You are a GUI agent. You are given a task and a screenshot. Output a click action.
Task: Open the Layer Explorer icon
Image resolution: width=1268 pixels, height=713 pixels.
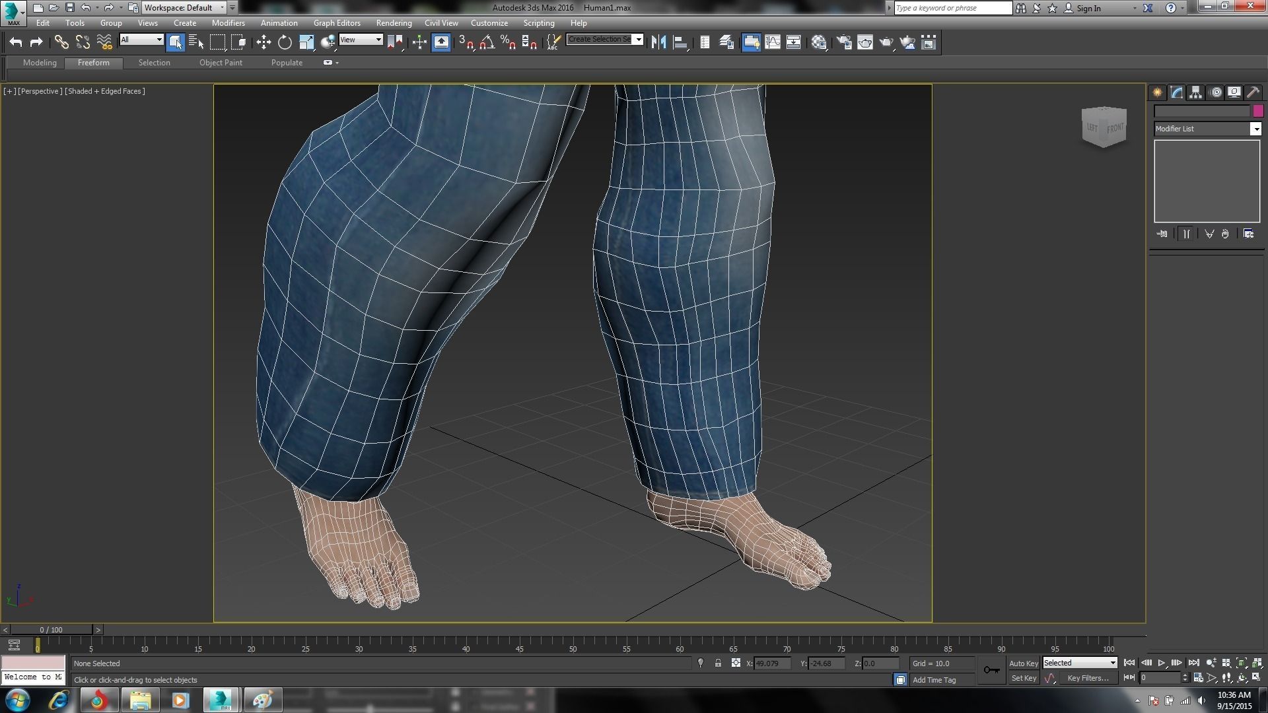(x=726, y=42)
